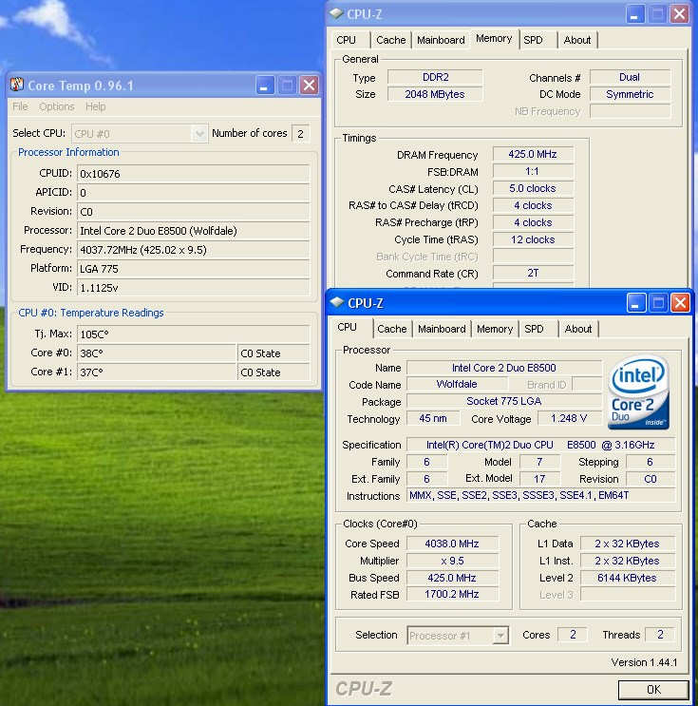Viewport: 698px width, 706px height.
Task: Click the Core Speed value 4038.0 MHz
Action: point(452,544)
